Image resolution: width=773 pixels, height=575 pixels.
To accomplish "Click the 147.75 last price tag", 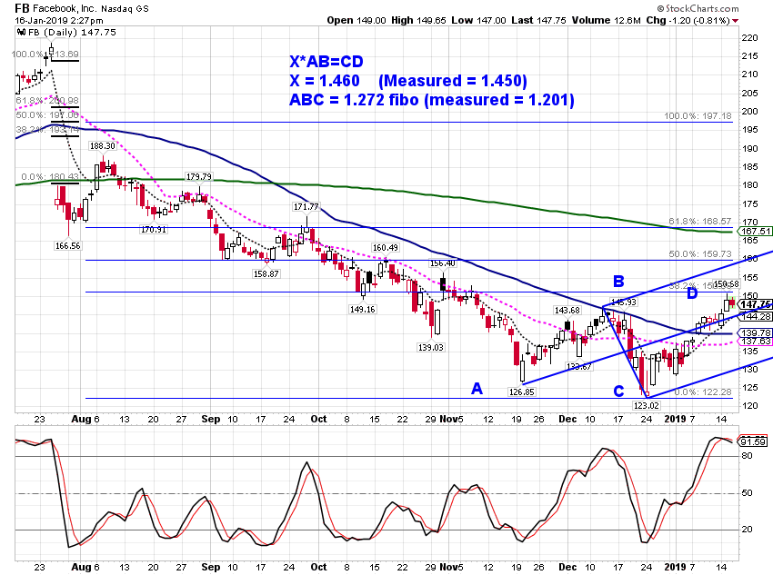I will pyautogui.click(x=756, y=304).
